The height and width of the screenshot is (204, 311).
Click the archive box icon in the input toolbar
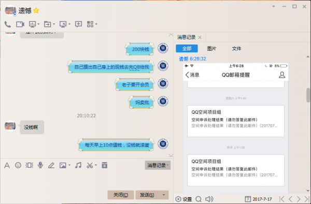pyautogui.click(x=105, y=165)
